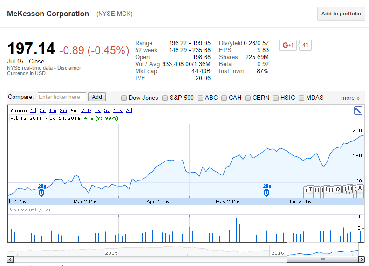Viewport: 369px width, 266px height.
Task: Click the Add compare button
Action: (97, 97)
